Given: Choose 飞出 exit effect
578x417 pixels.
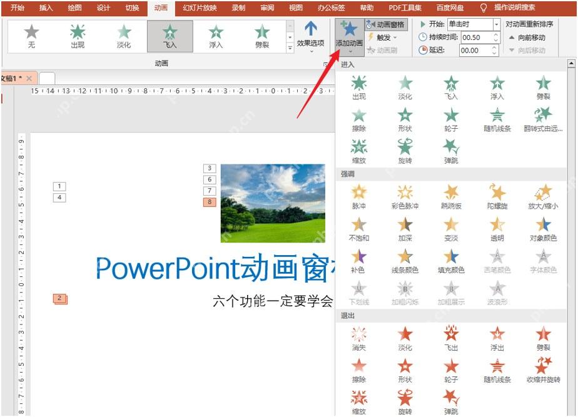Looking at the screenshot, I should point(451,339).
